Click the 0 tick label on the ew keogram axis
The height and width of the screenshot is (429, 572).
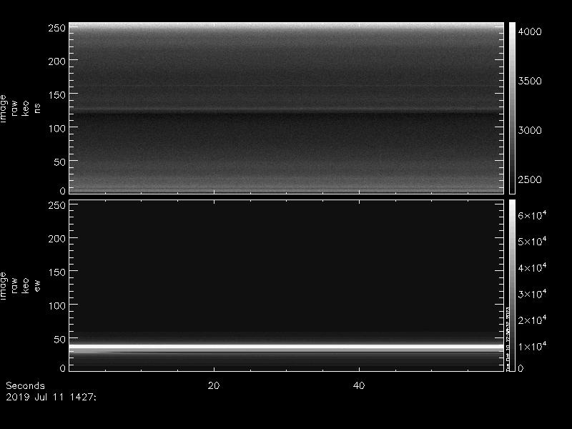(x=62, y=368)
